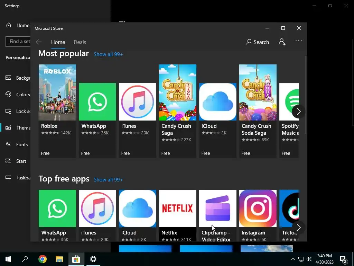Open network status tray icon
Viewport: 354px width, 266px height.
pyautogui.click(x=301, y=259)
